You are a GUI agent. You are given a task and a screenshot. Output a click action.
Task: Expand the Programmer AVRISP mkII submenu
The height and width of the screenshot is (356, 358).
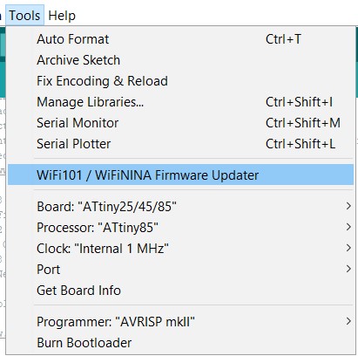pyautogui.click(x=180, y=322)
